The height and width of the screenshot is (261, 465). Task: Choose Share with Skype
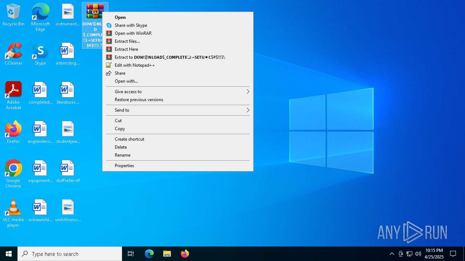178,25
